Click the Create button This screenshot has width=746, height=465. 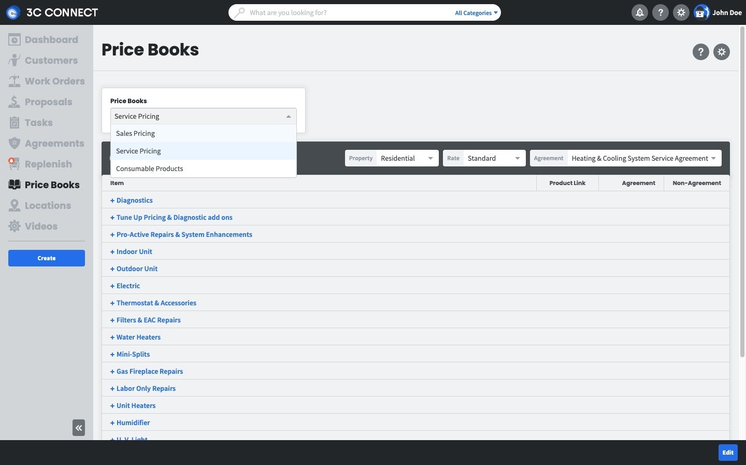pos(46,258)
